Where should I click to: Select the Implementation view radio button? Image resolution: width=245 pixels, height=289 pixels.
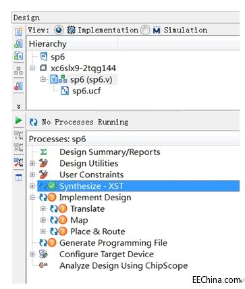[59, 30]
